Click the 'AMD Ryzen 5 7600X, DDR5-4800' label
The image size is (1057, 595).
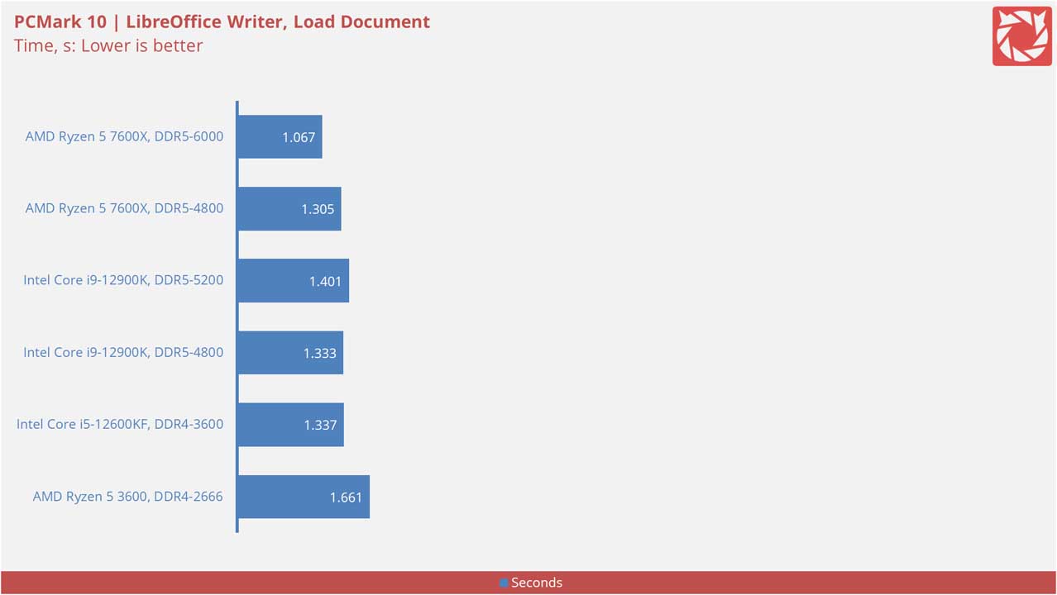[124, 208]
